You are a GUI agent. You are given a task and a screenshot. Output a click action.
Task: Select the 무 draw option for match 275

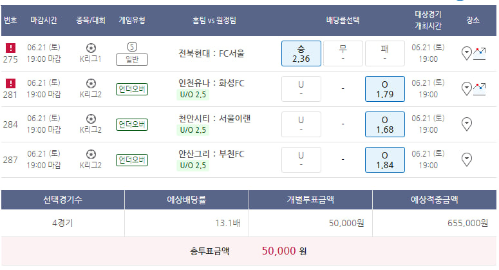coord(343,53)
